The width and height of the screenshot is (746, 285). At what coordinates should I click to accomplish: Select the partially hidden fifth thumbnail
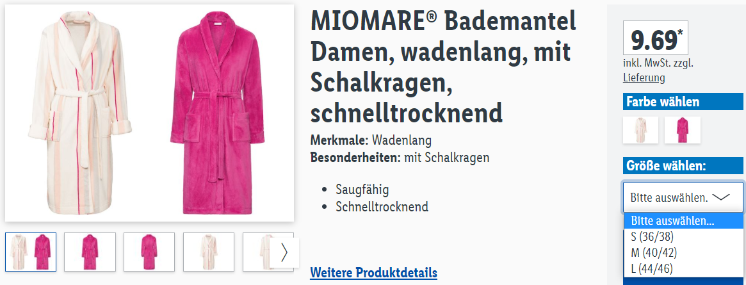click(256, 252)
